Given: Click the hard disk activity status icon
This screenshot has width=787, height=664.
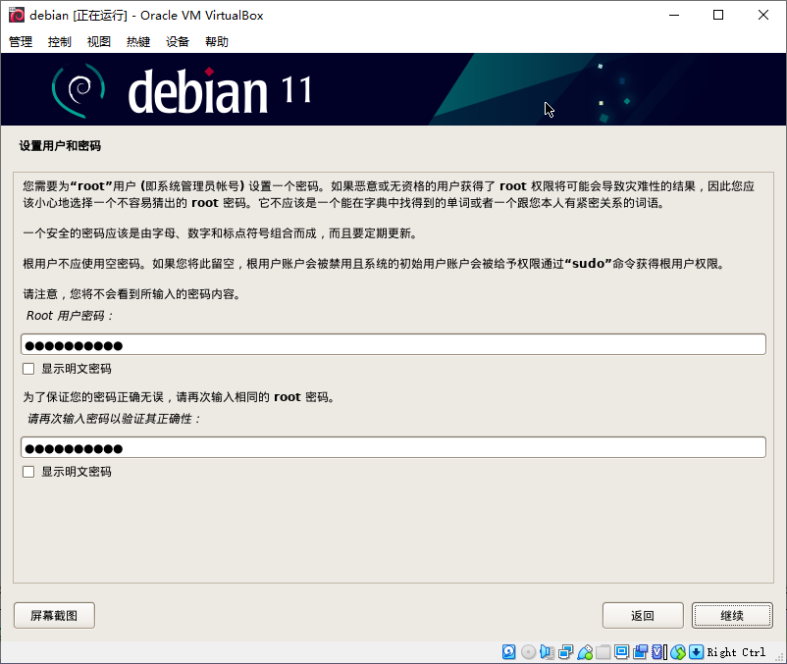Looking at the screenshot, I should 508,651.
